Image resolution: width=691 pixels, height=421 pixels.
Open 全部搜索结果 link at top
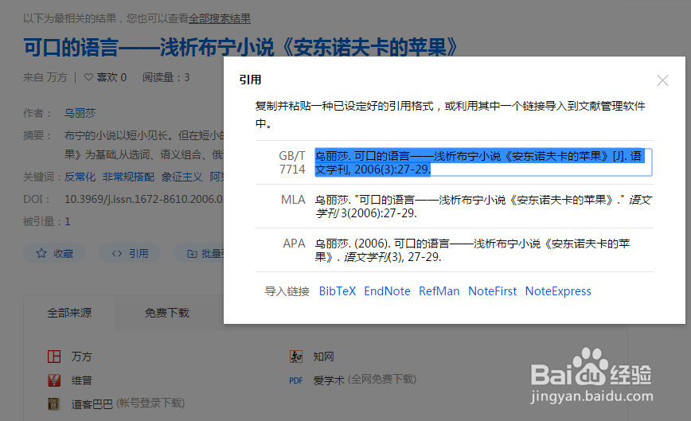[x=220, y=18]
